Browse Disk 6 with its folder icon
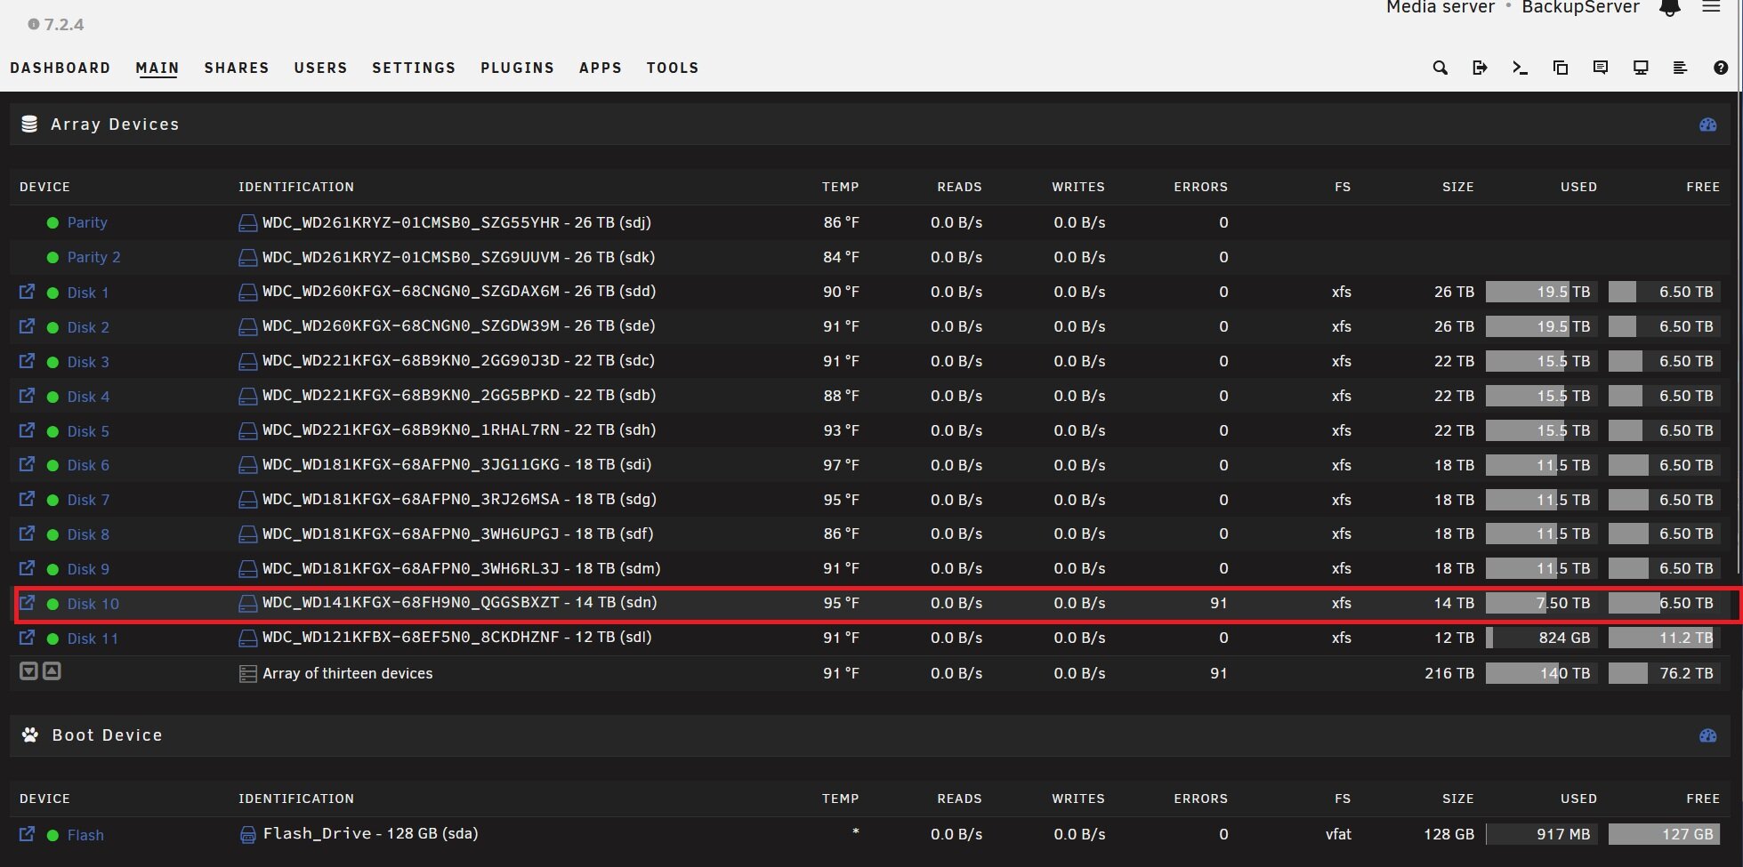Screen dimensions: 1743x867 [x=27, y=463]
